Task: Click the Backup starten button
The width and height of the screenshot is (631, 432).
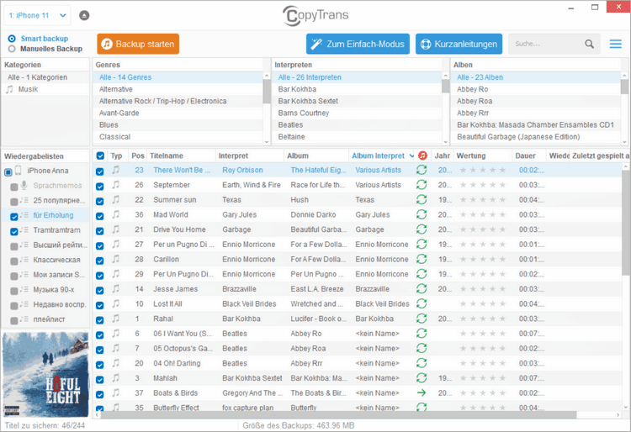Action: [138, 44]
